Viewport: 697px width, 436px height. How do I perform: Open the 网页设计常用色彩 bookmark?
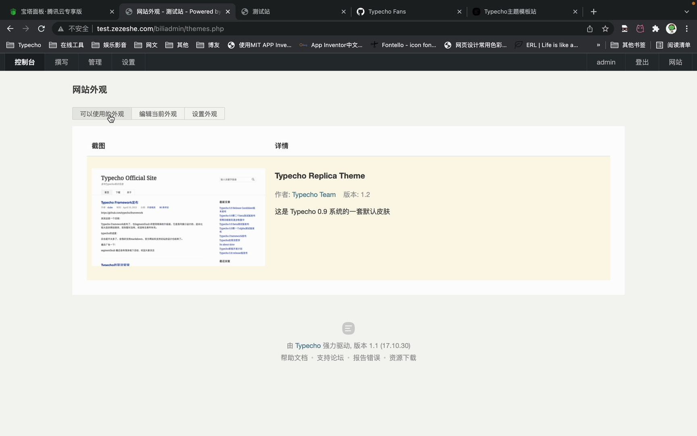(475, 45)
